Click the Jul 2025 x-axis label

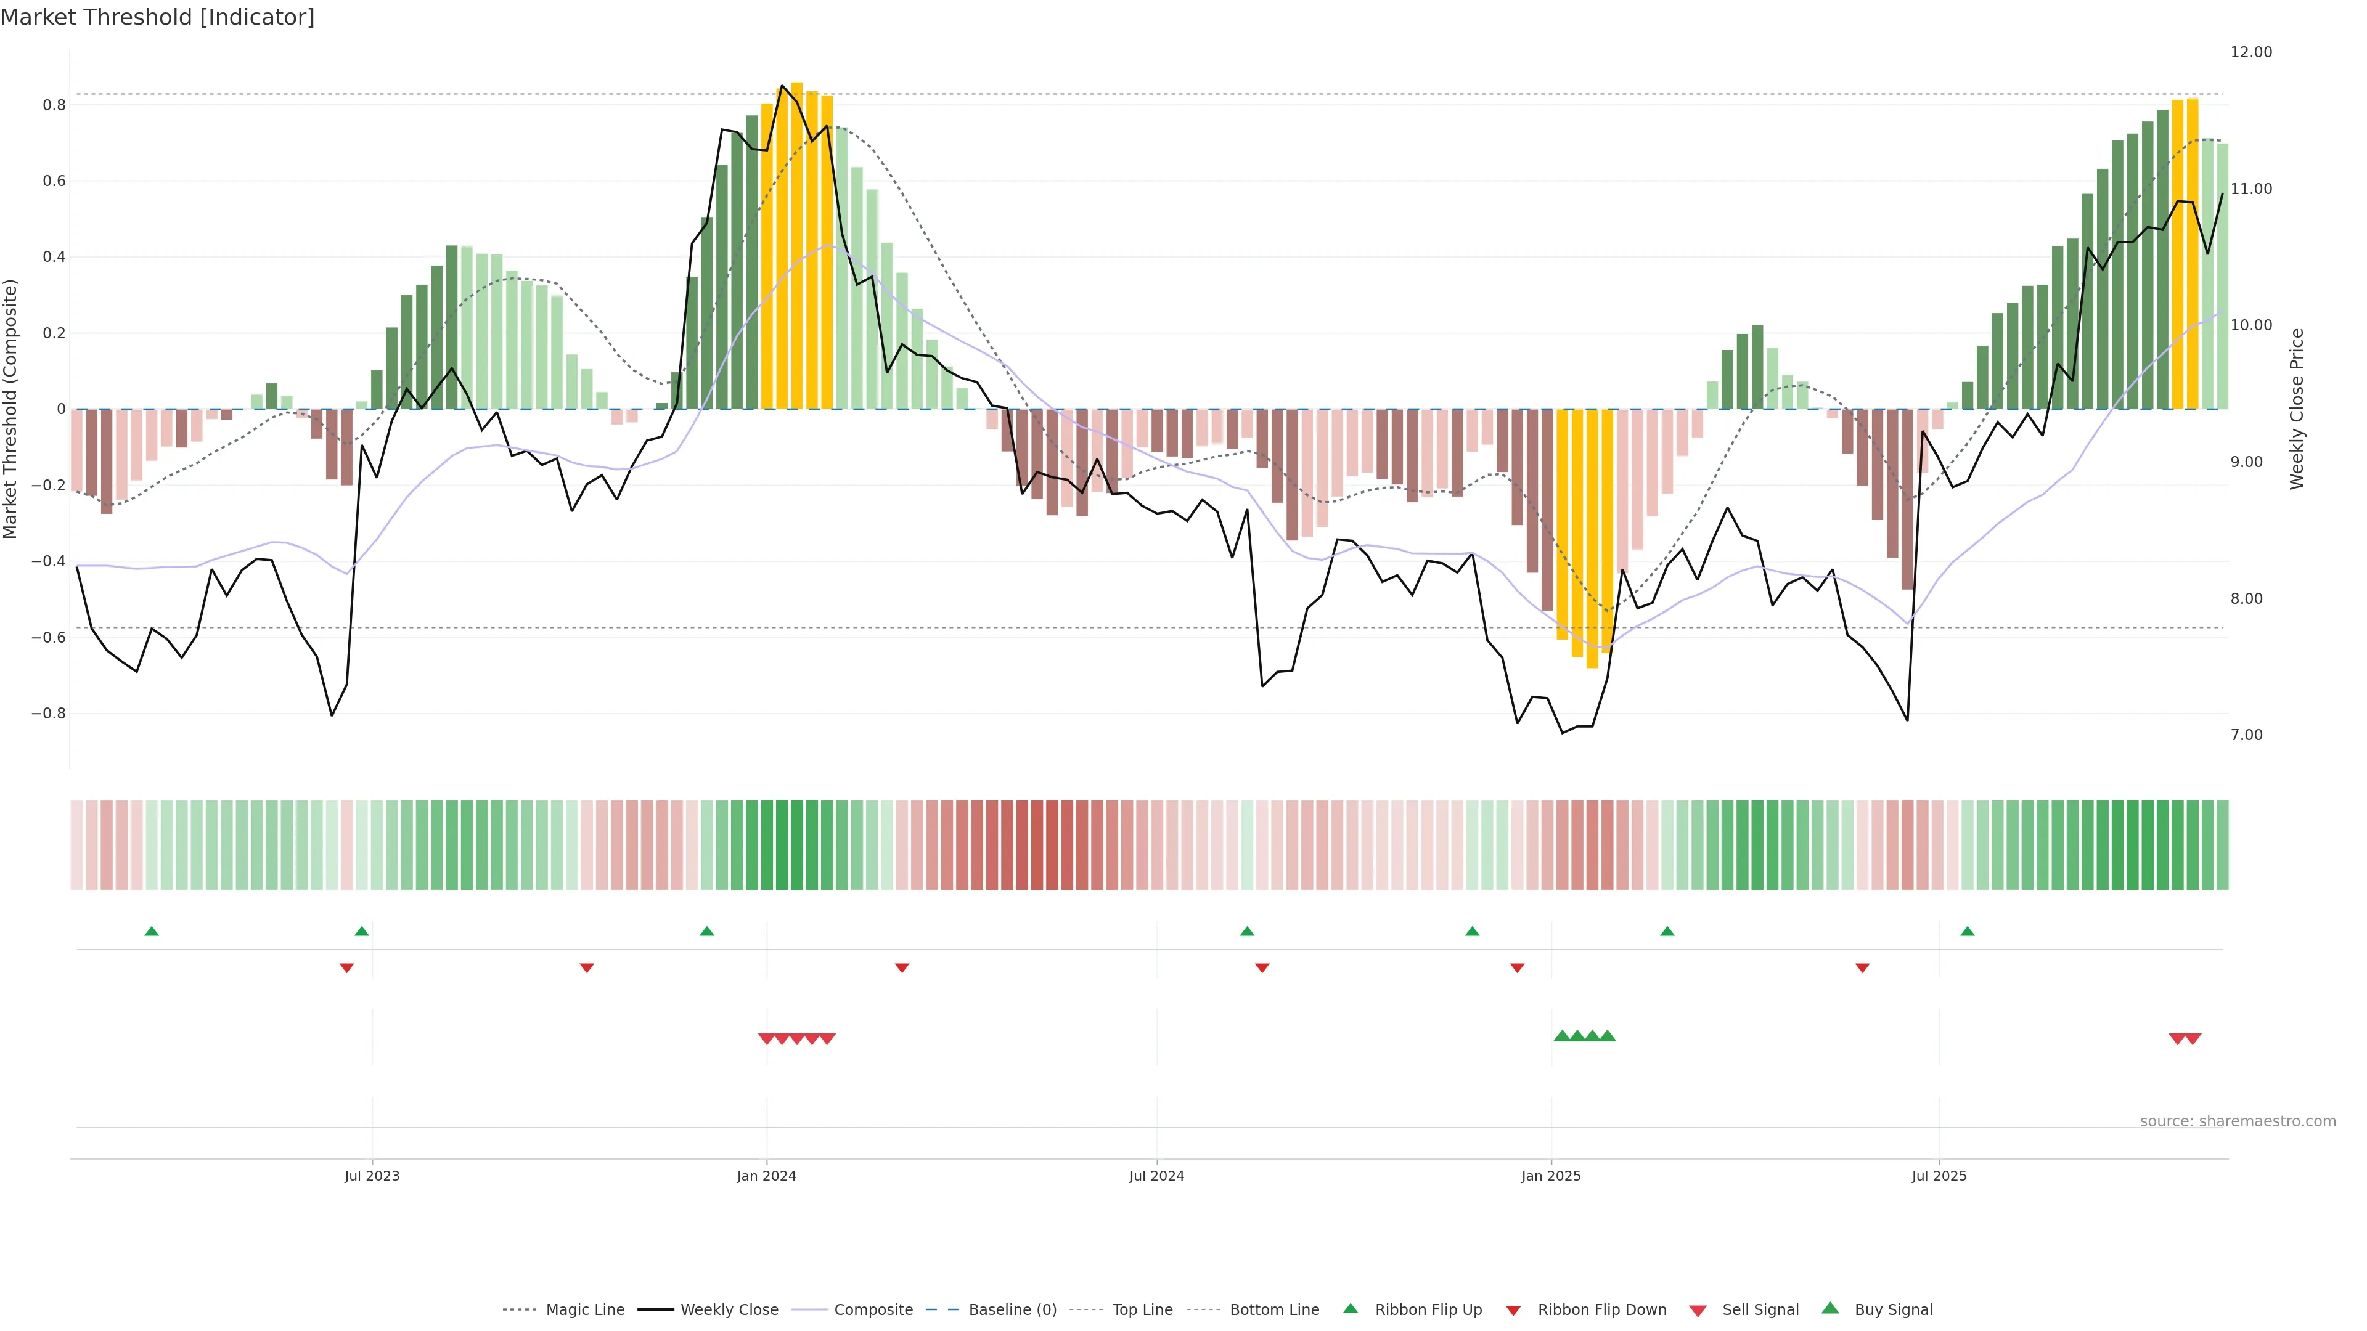click(1939, 1176)
